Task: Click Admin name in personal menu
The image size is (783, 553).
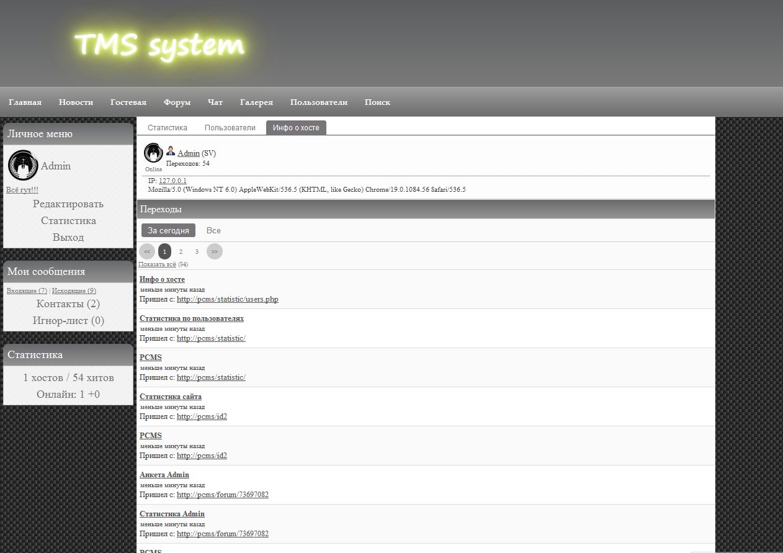Action: 56,166
